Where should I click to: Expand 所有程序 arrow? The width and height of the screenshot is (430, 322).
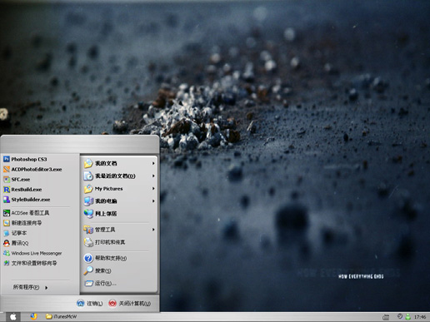(46, 288)
